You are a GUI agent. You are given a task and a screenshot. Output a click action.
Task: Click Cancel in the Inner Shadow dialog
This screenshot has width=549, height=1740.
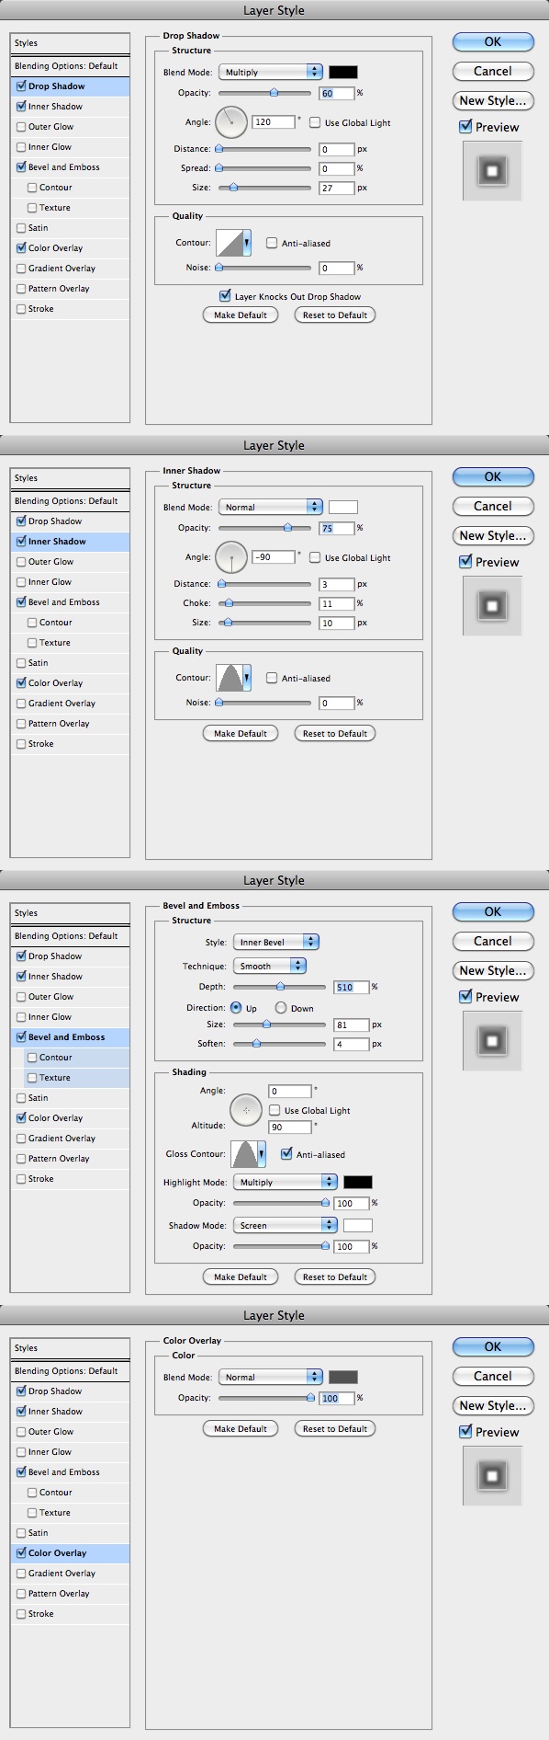[x=493, y=506]
